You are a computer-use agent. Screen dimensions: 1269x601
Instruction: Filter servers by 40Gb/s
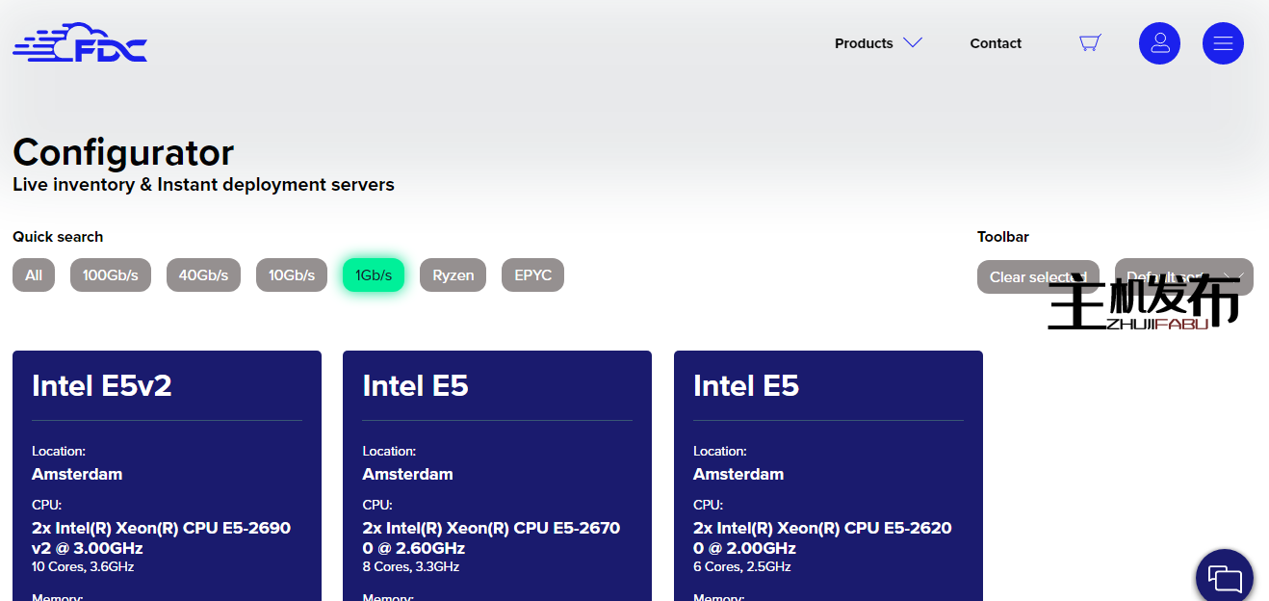click(203, 275)
